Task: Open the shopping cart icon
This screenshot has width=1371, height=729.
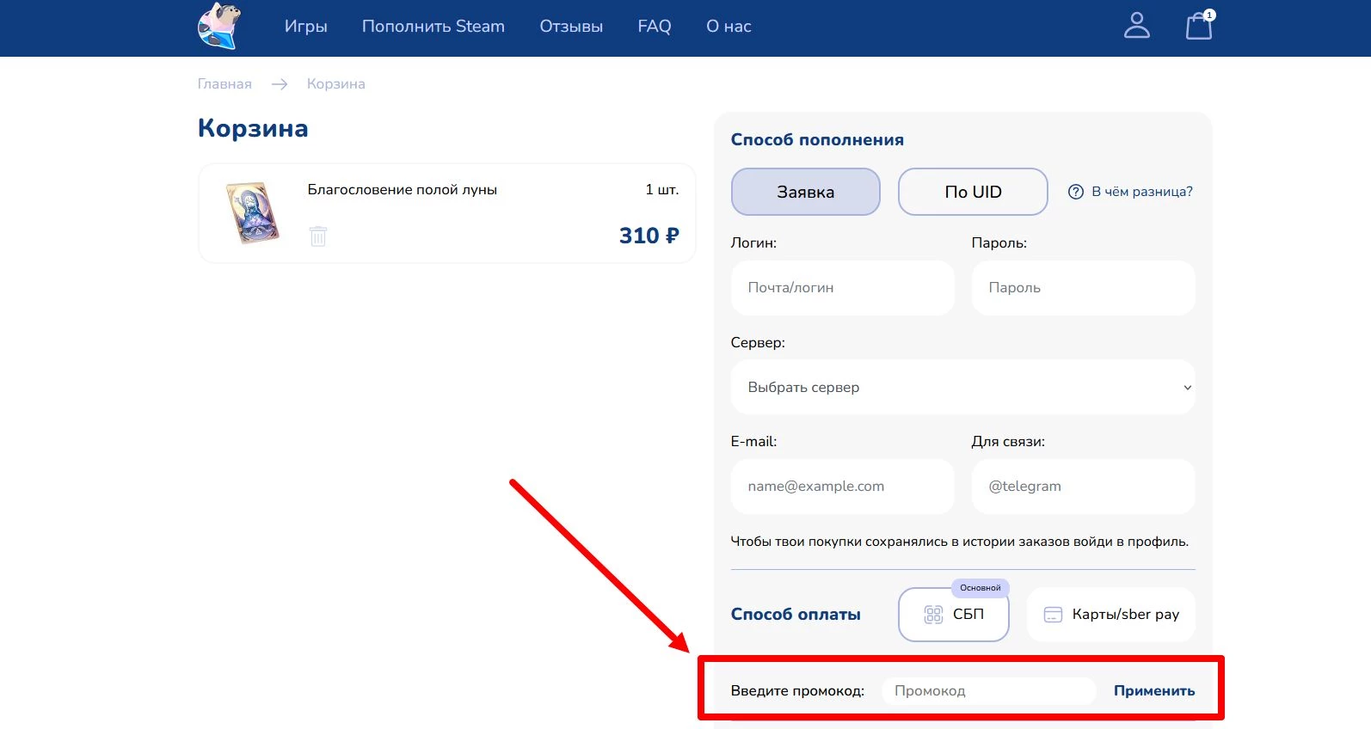Action: pos(1198,26)
